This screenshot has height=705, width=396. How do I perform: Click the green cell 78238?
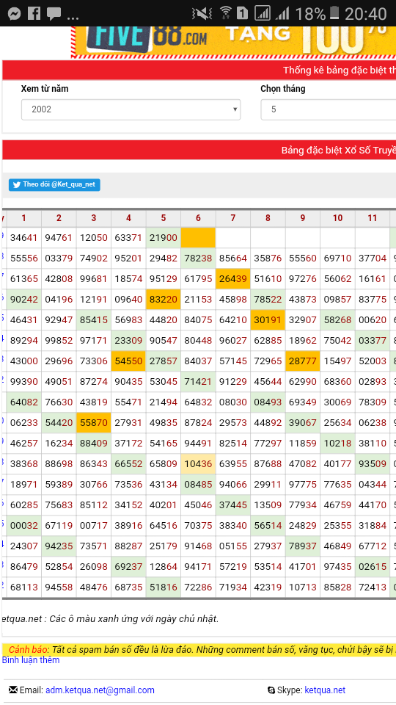coord(199,258)
